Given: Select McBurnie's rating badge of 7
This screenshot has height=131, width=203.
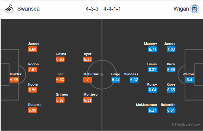Looking at the screenshot, I should coord(88,80).
